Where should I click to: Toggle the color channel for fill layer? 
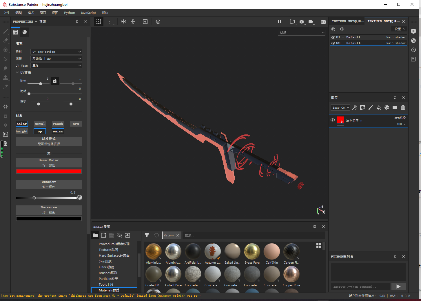pyautogui.click(x=22, y=124)
